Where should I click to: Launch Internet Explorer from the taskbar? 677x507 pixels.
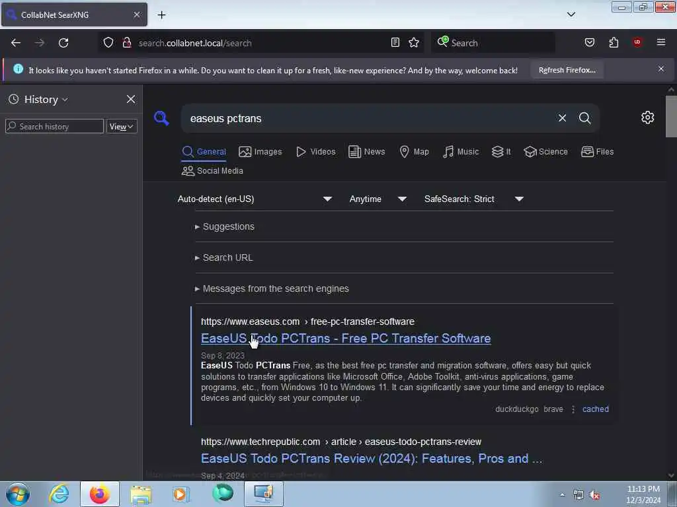pyautogui.click(x=59, y=494)
